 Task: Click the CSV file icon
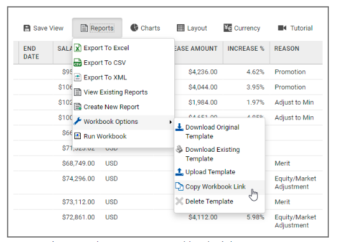78,62
